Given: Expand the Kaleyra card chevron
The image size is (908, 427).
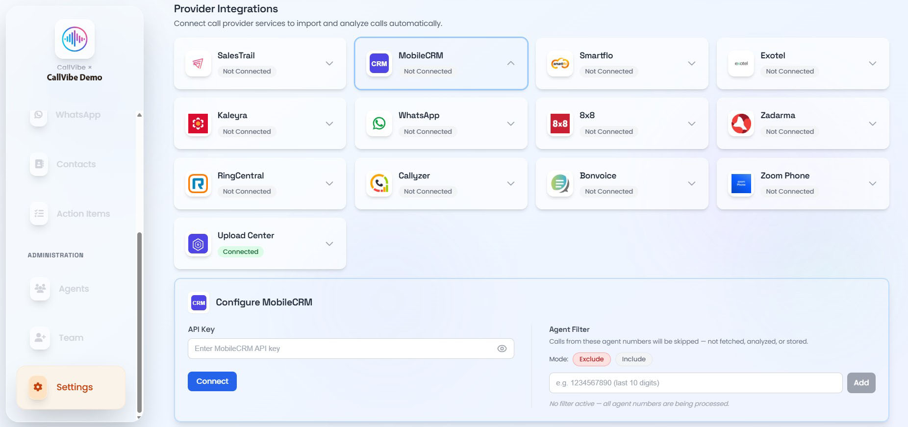Looking at the screenshot, I should tap(329, 124).
